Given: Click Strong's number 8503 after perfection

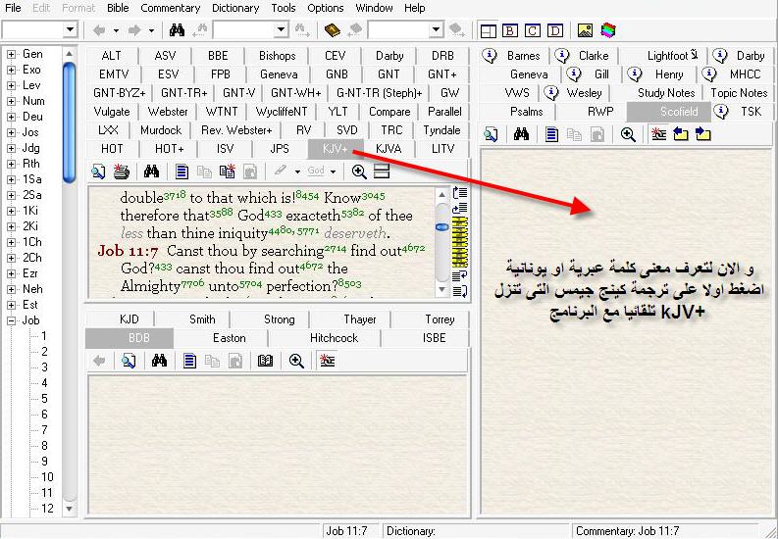Looking at the screenshot, I should 349,282.
